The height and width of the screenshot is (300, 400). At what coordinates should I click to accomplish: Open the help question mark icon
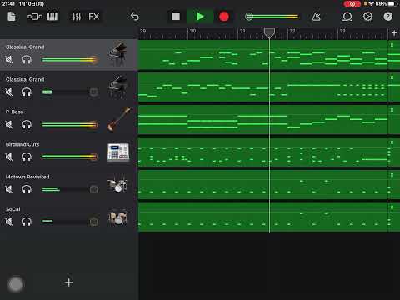pyautogui.click(x=388, y=17)
